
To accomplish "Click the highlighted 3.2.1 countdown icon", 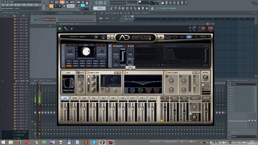I will pyautogui.click(x=62, y=2).
